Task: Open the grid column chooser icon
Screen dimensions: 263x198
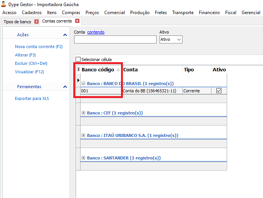Action: (78, 69)
